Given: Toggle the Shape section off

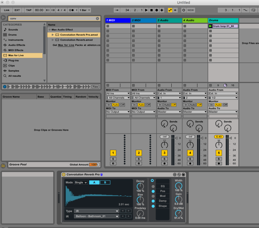Looking at the screenshot, I should 153,206.
